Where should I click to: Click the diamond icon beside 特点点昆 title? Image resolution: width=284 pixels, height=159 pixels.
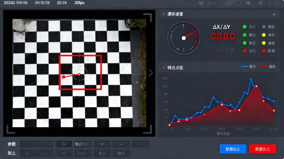pyautogui.click(x=163, y=67)
